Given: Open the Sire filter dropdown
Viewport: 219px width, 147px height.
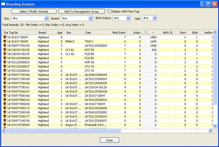Looking at the screenshot, I should [x=46, y=19].
